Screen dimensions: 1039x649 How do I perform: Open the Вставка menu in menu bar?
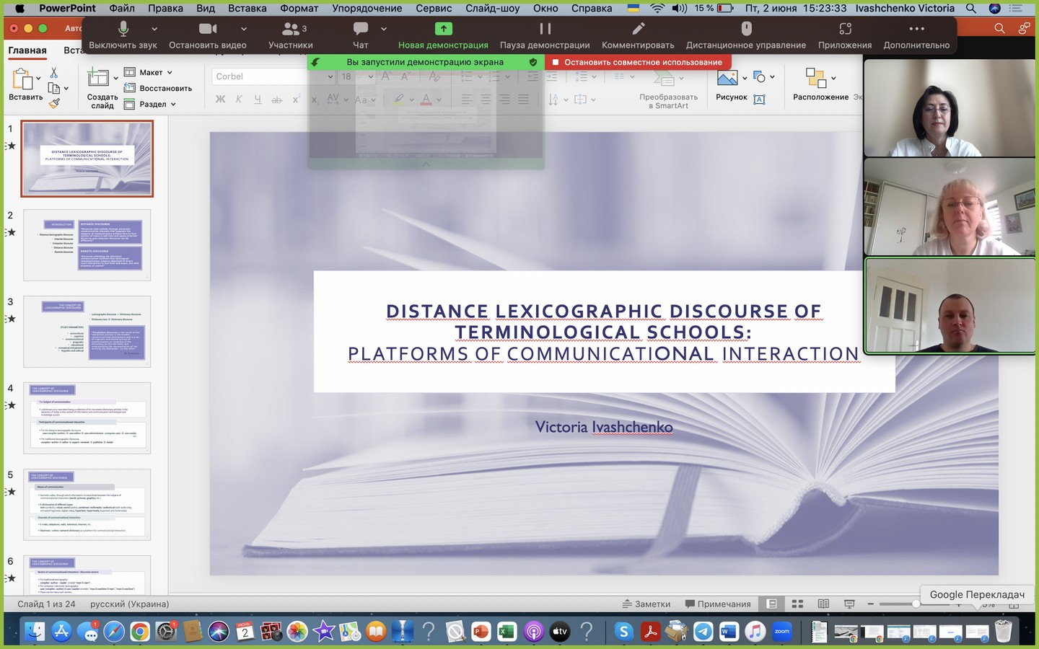click(x=247, y=8)
